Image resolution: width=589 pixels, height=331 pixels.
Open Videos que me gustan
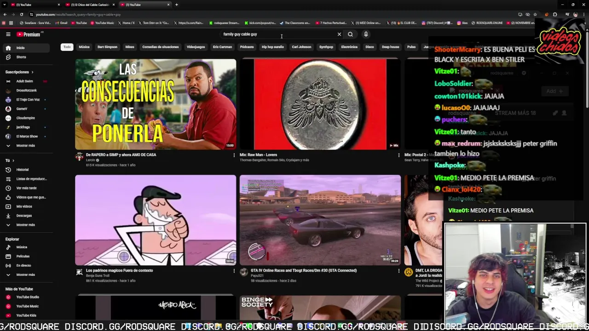pos(27,197)
